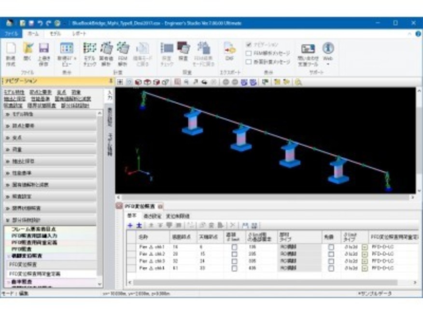Click horizontal scrollbar below the 3D view
This screenshot has width=423, height=317.
pyautogui.click(x=266, y=197)
